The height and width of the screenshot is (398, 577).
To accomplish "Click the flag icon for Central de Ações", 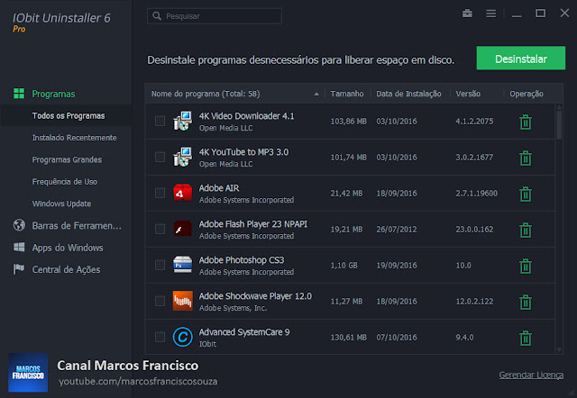I will coord(19,269).
